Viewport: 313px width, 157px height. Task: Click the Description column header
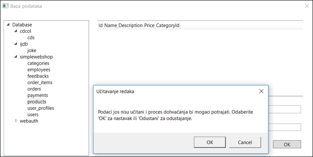131,25
